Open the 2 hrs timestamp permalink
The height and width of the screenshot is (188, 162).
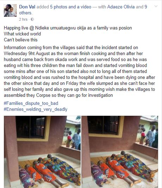click(x=23, y=19)
